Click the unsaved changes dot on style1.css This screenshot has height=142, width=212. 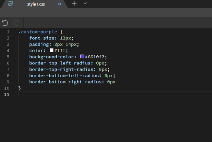click(59, 4)
